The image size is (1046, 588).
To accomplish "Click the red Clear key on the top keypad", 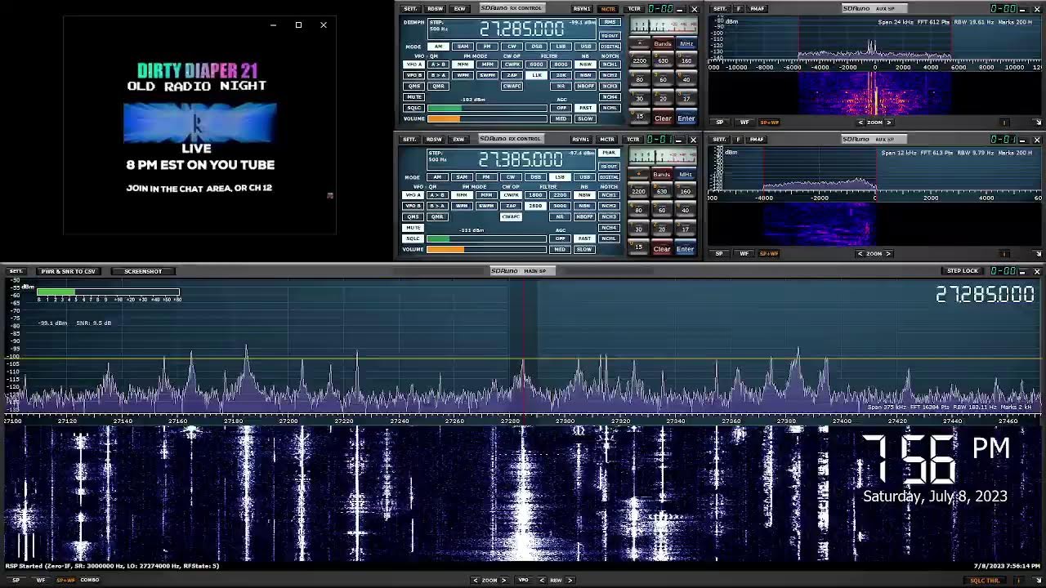I will click(663, 118).
